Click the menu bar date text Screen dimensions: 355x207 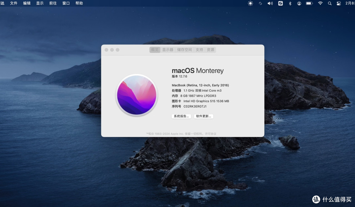click(350, 3)
